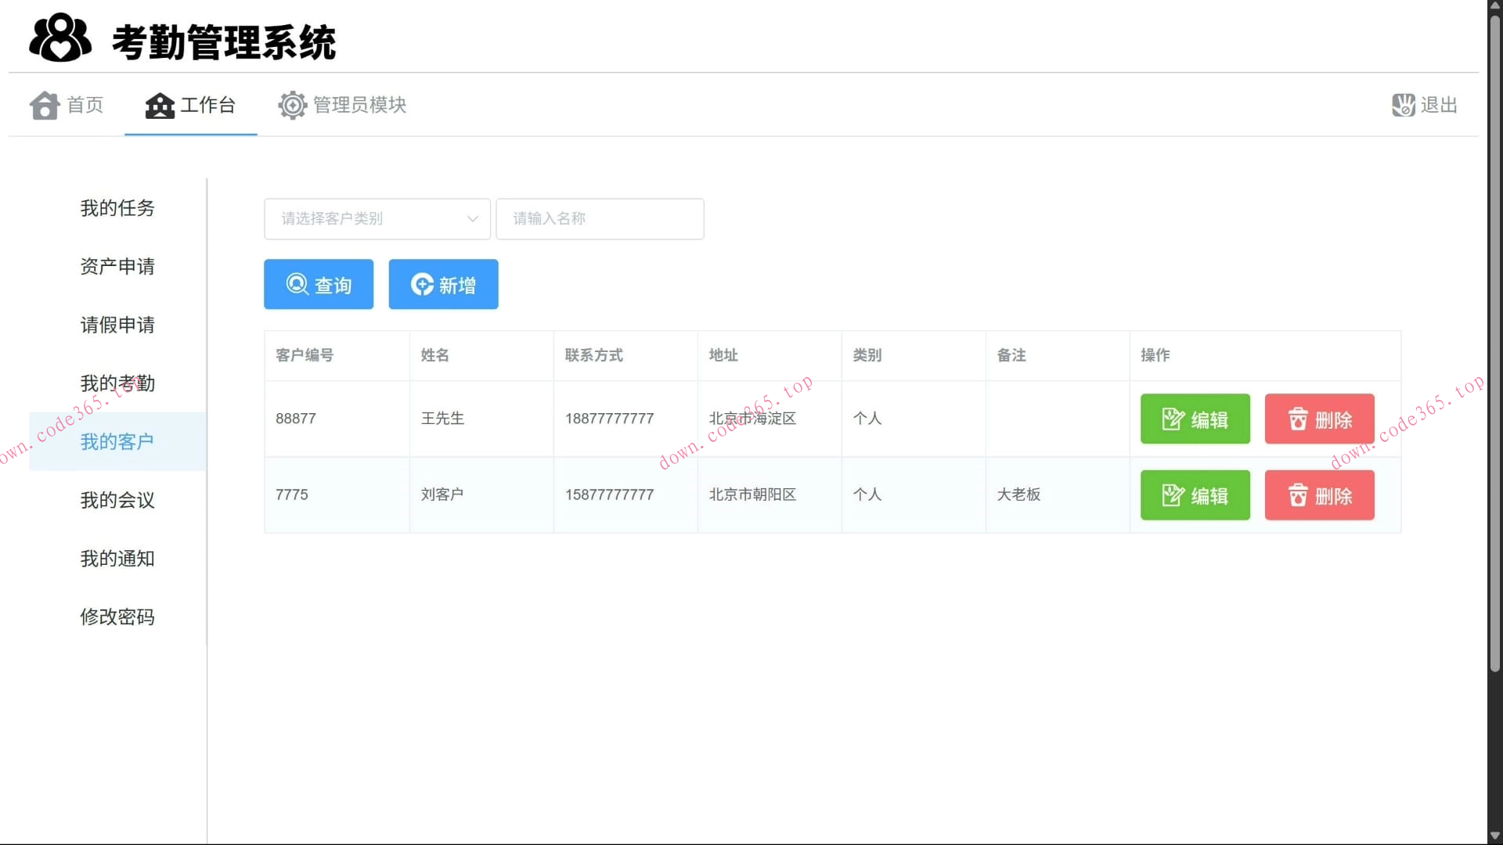Screen dimensions: 1503x845
Task: Click the plus icon on 新增 button
Action: click(422, 284)
